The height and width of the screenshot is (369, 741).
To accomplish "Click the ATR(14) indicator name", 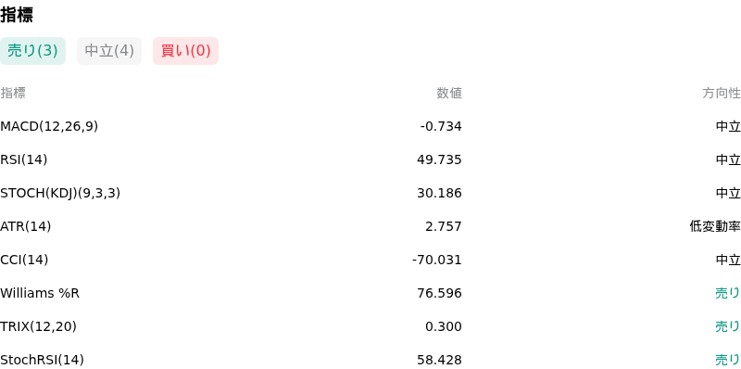I will pyautogui.click(x=26, y=227).
